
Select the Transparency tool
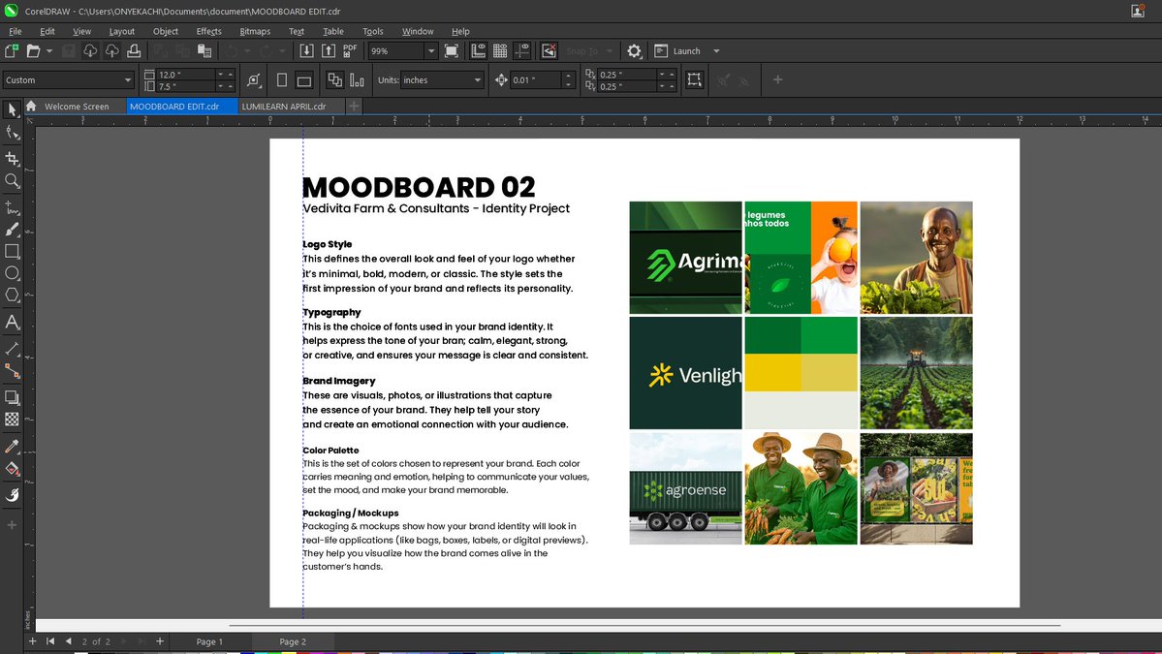point(12,420)
